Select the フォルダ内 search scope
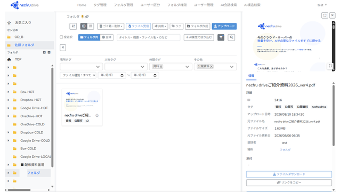This screenshot has height=192, width=341. coord(89,37)
